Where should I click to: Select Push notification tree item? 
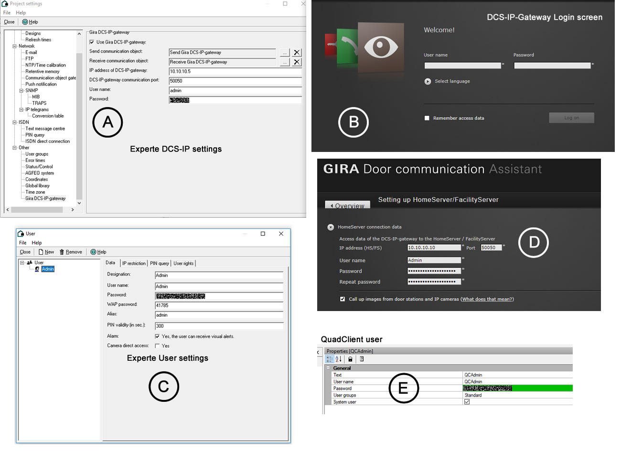[x=41, y=84]
